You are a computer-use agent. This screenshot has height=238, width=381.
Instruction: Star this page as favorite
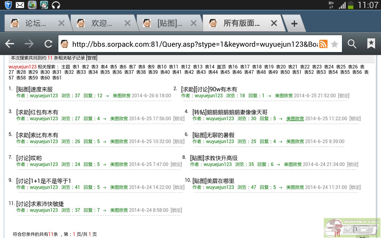tap(335, 44)
